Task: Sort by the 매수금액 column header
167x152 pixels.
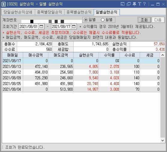Action: click(x=35, y=55)
